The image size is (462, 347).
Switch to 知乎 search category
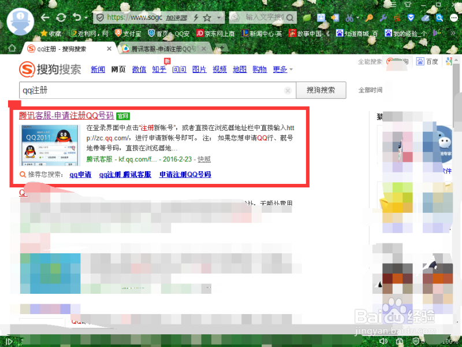tap(159, 69)
